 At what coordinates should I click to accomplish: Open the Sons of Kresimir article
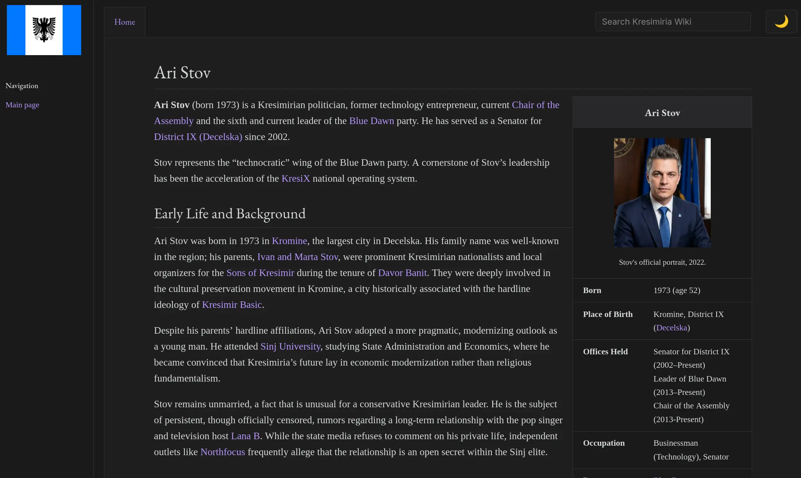[x=260, y=273]
